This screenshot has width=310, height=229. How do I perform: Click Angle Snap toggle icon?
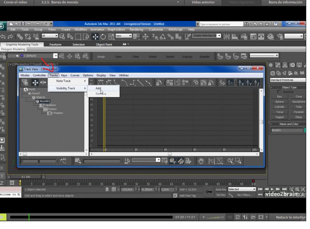tap(163, 36)
